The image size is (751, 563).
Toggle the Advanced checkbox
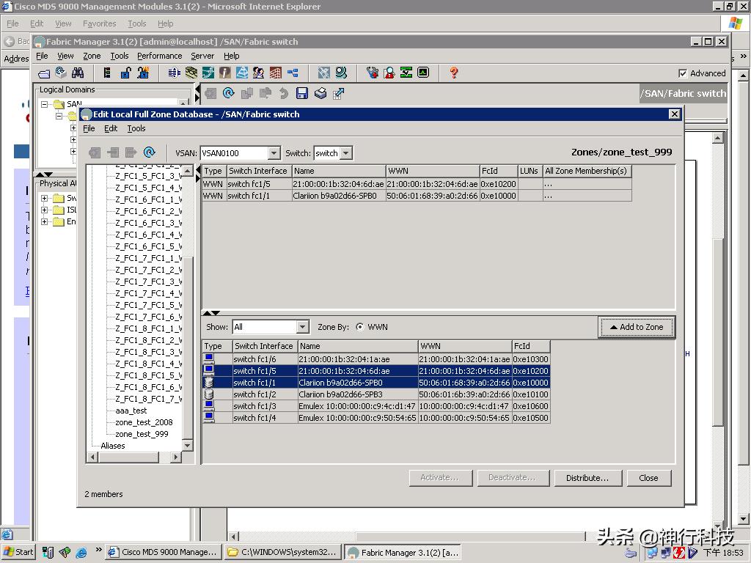coord(683,73)
